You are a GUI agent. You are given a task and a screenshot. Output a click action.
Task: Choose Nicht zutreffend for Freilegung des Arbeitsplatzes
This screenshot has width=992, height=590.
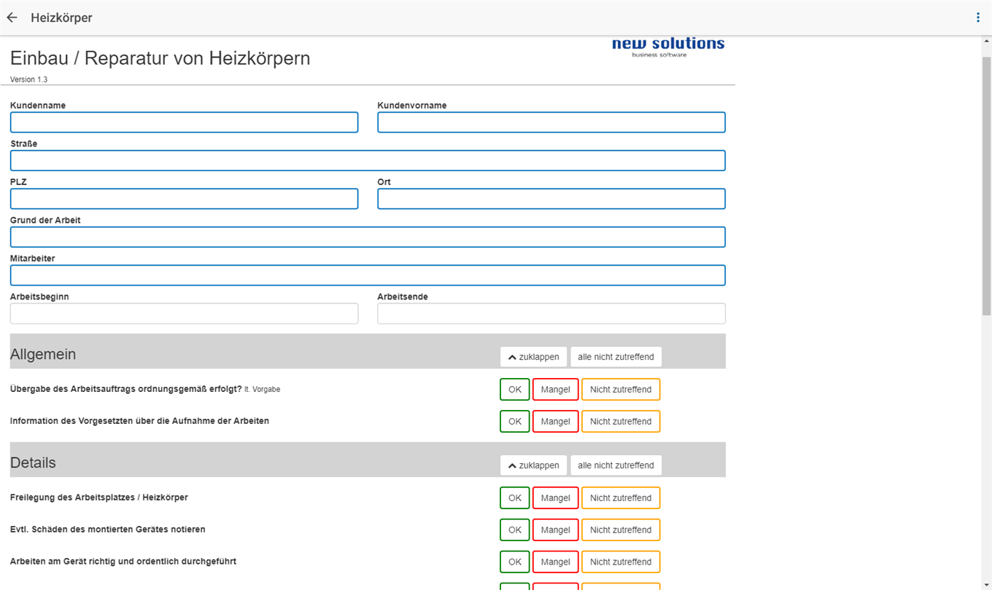tap(620, 498)
